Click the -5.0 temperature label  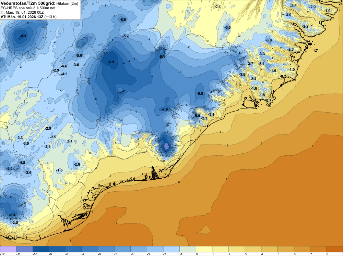point(79,56)
